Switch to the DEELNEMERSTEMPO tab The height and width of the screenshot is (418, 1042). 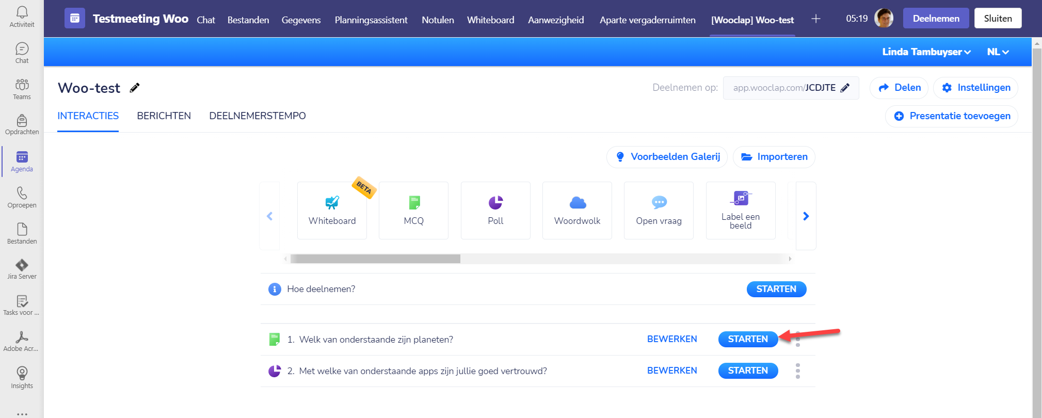(x=258, y=116)
